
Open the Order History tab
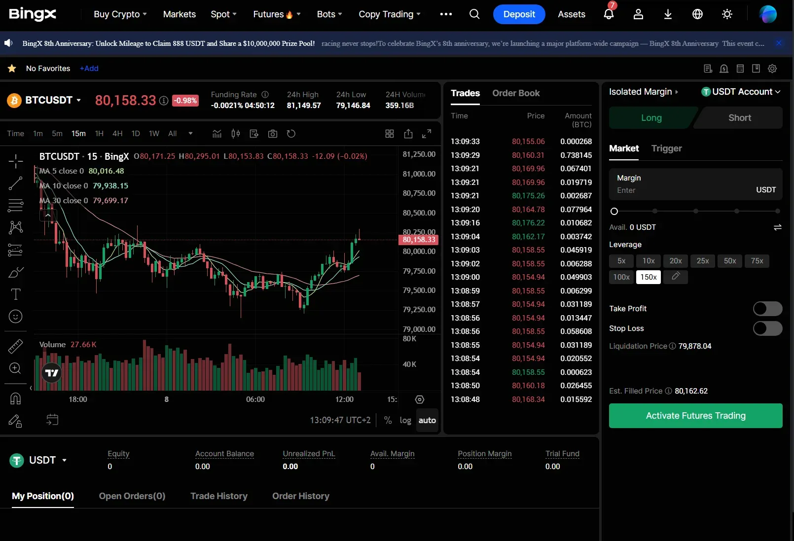pyautogui.click(x=301, y=496)
